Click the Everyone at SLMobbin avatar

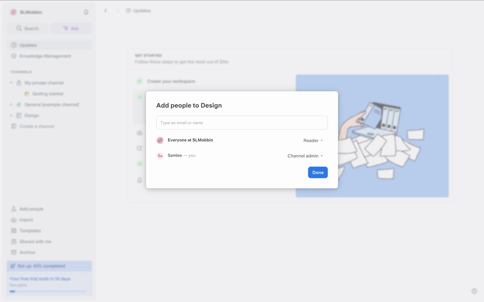(x=160, y=140)
